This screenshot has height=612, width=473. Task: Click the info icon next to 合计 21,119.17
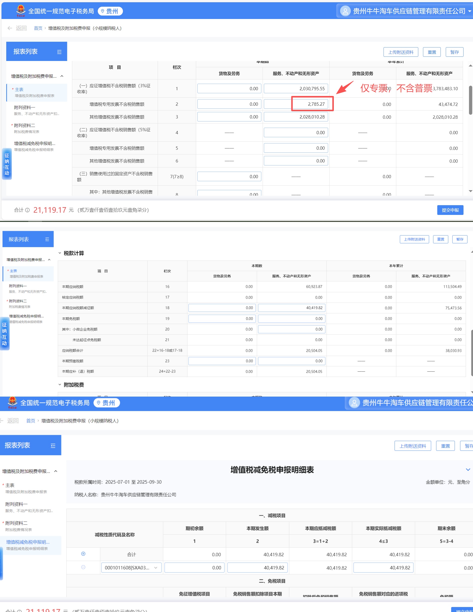(27, 210)
